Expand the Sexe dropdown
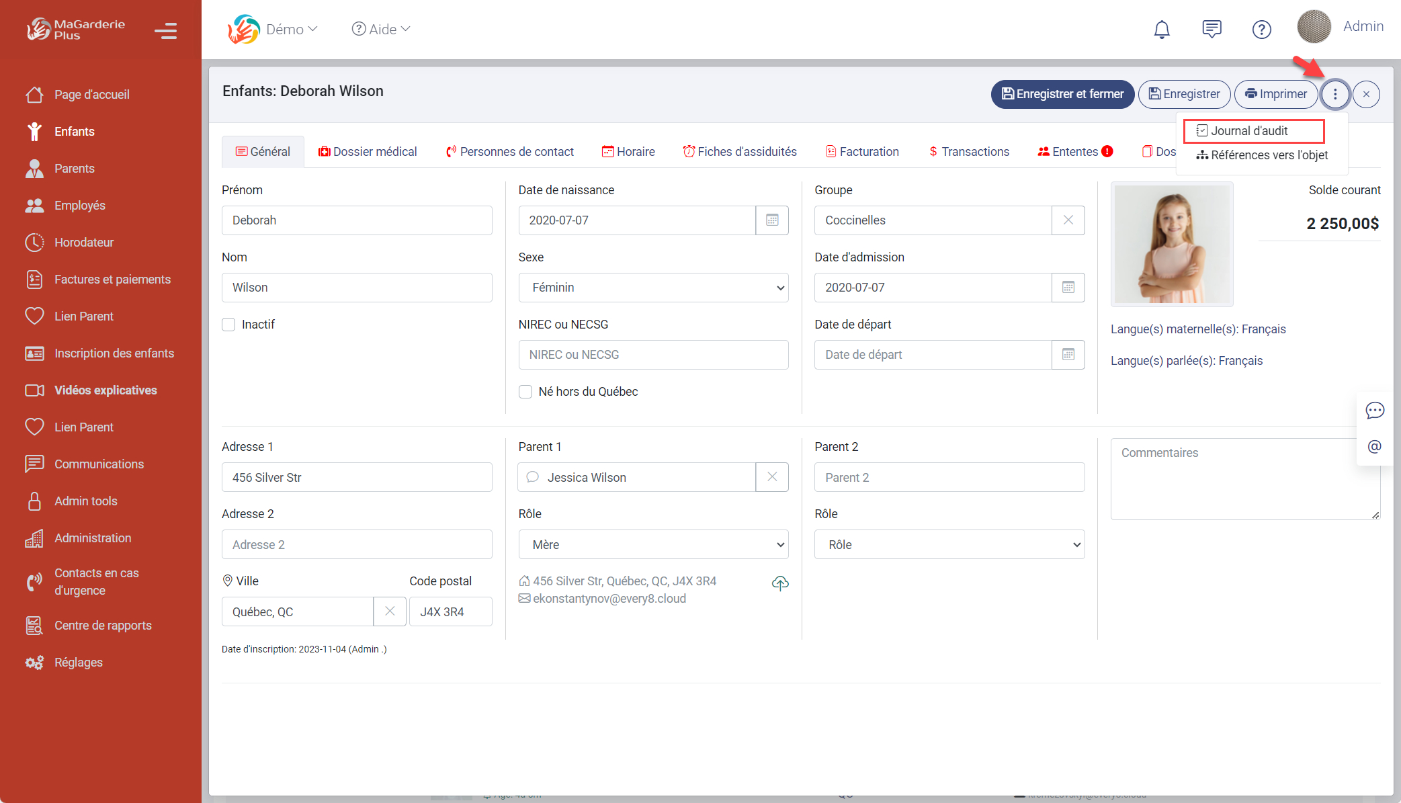Viewport: 1401px width, 803px height. click(x=653, y=288)
